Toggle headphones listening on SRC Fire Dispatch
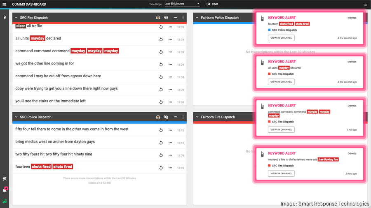Viewport: 371px width, 208px height. point(158,18)
